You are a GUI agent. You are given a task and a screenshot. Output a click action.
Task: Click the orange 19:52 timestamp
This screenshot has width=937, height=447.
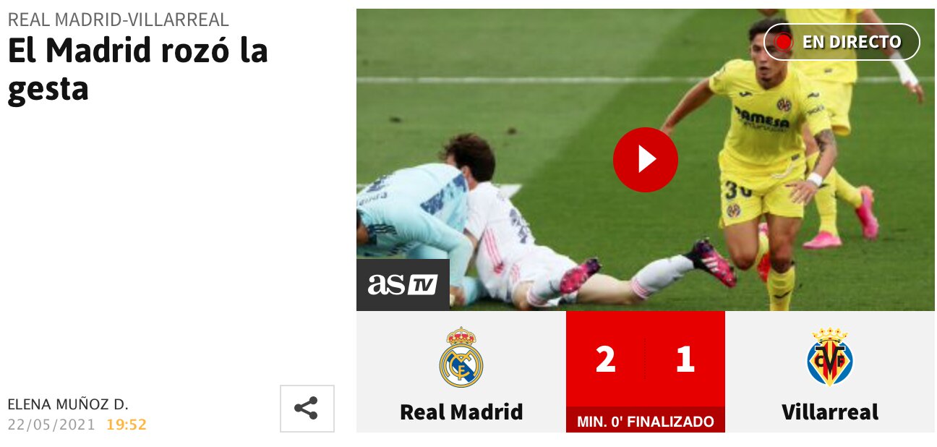pos(127,425)
